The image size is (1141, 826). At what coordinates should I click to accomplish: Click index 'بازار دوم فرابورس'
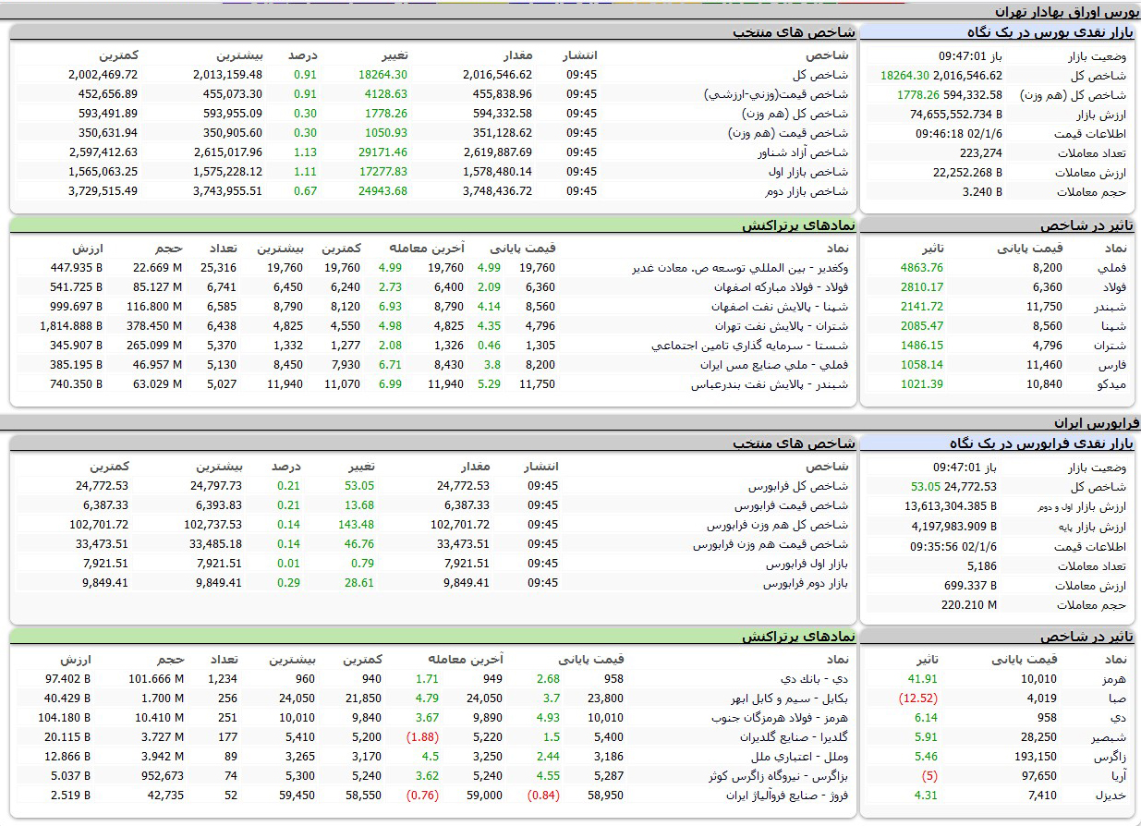pyautogui.click(x=805, y=583)
